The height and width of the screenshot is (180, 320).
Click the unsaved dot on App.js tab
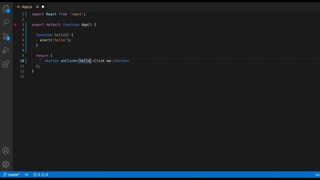coord(43,6)
